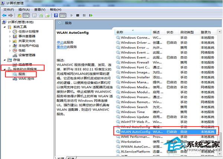Select 性能 in the tree
Image resolution: width=223 pixels, height=159 pixels.
click(x=22, y=51)
